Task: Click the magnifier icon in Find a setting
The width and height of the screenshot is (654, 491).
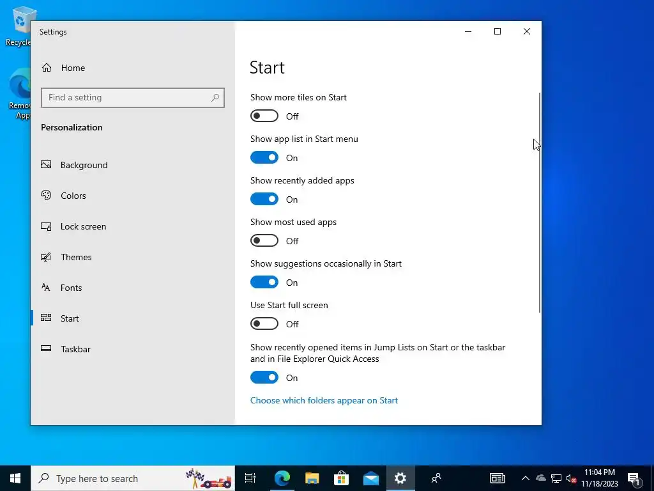Action: [215, 97]
